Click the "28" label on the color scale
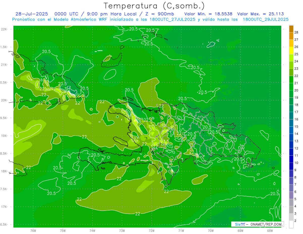This screenshot has width=303, height=234. [x=297, y=32]
